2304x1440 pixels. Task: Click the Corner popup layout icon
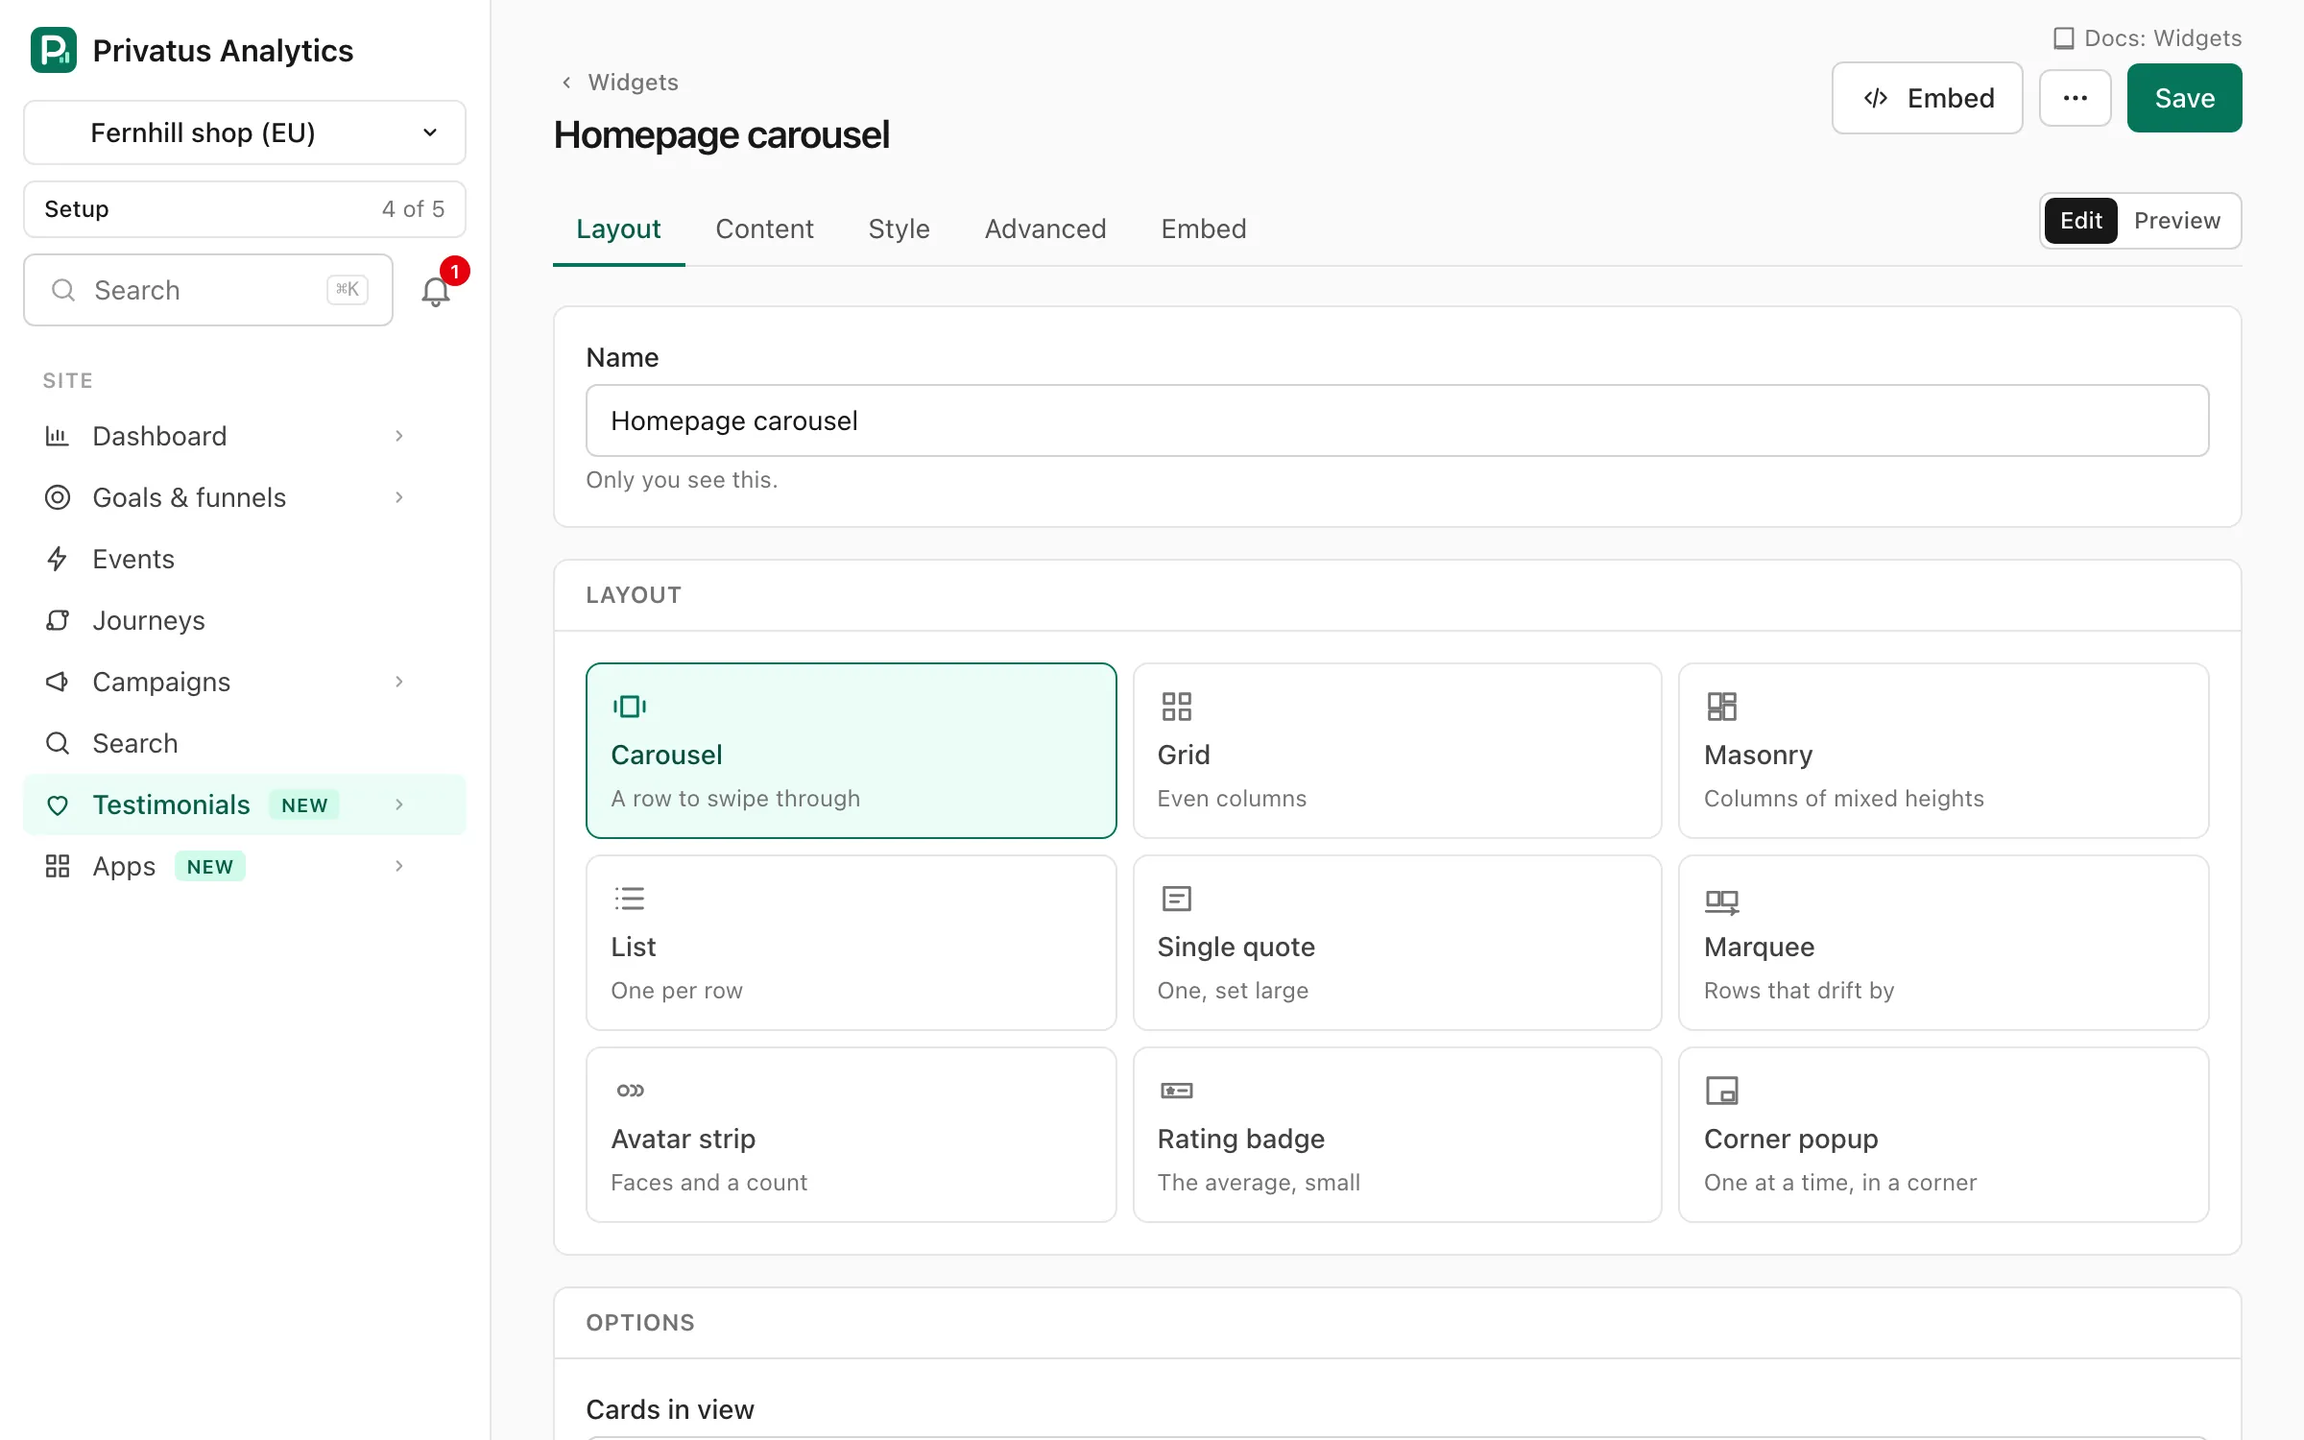coord(1722,1091)
